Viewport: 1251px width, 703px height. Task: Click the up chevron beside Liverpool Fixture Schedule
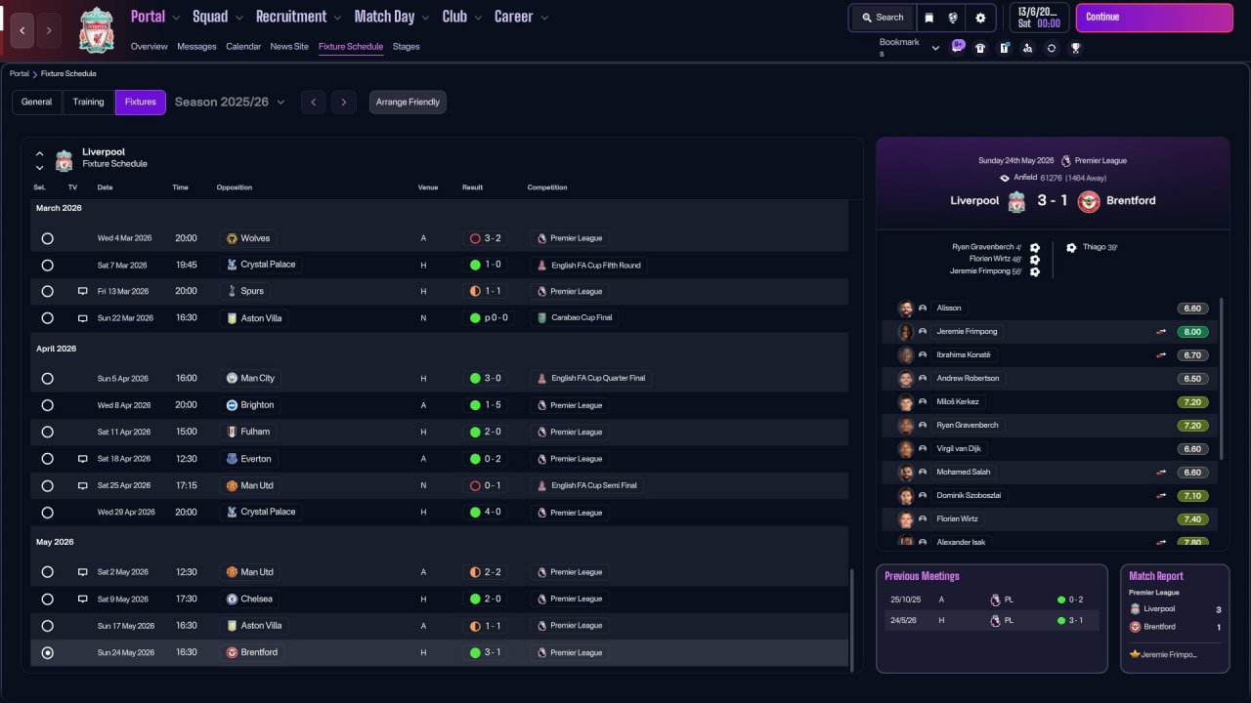pyautogui.click(x=40, y=153)
